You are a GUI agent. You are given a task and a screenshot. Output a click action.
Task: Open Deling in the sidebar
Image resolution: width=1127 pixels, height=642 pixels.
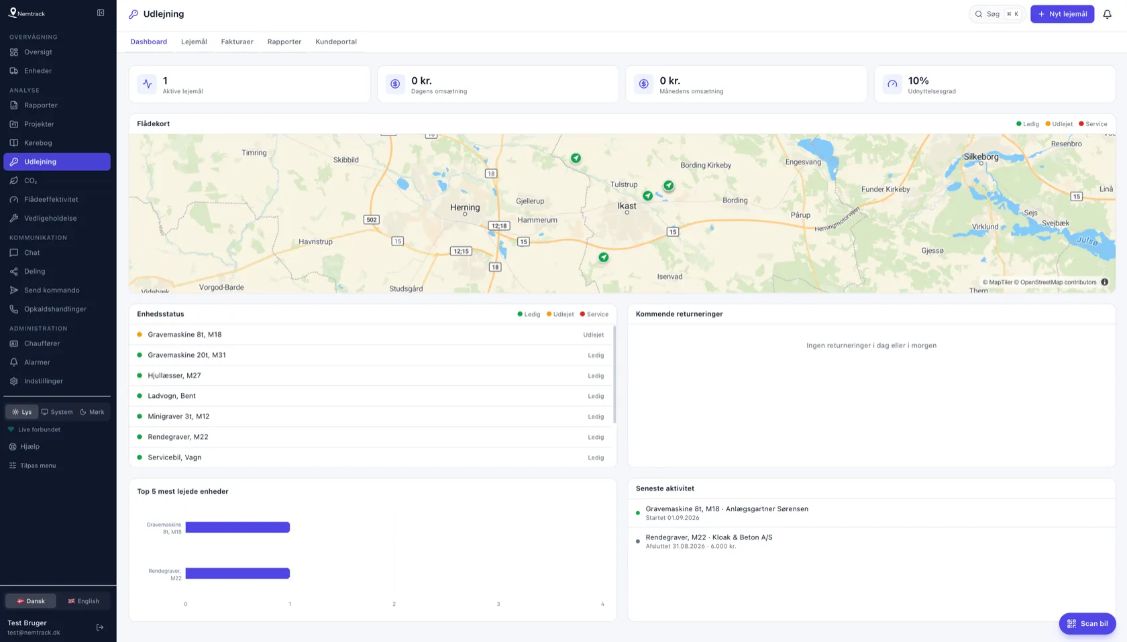pyautogui.click(x=57, y=272)
